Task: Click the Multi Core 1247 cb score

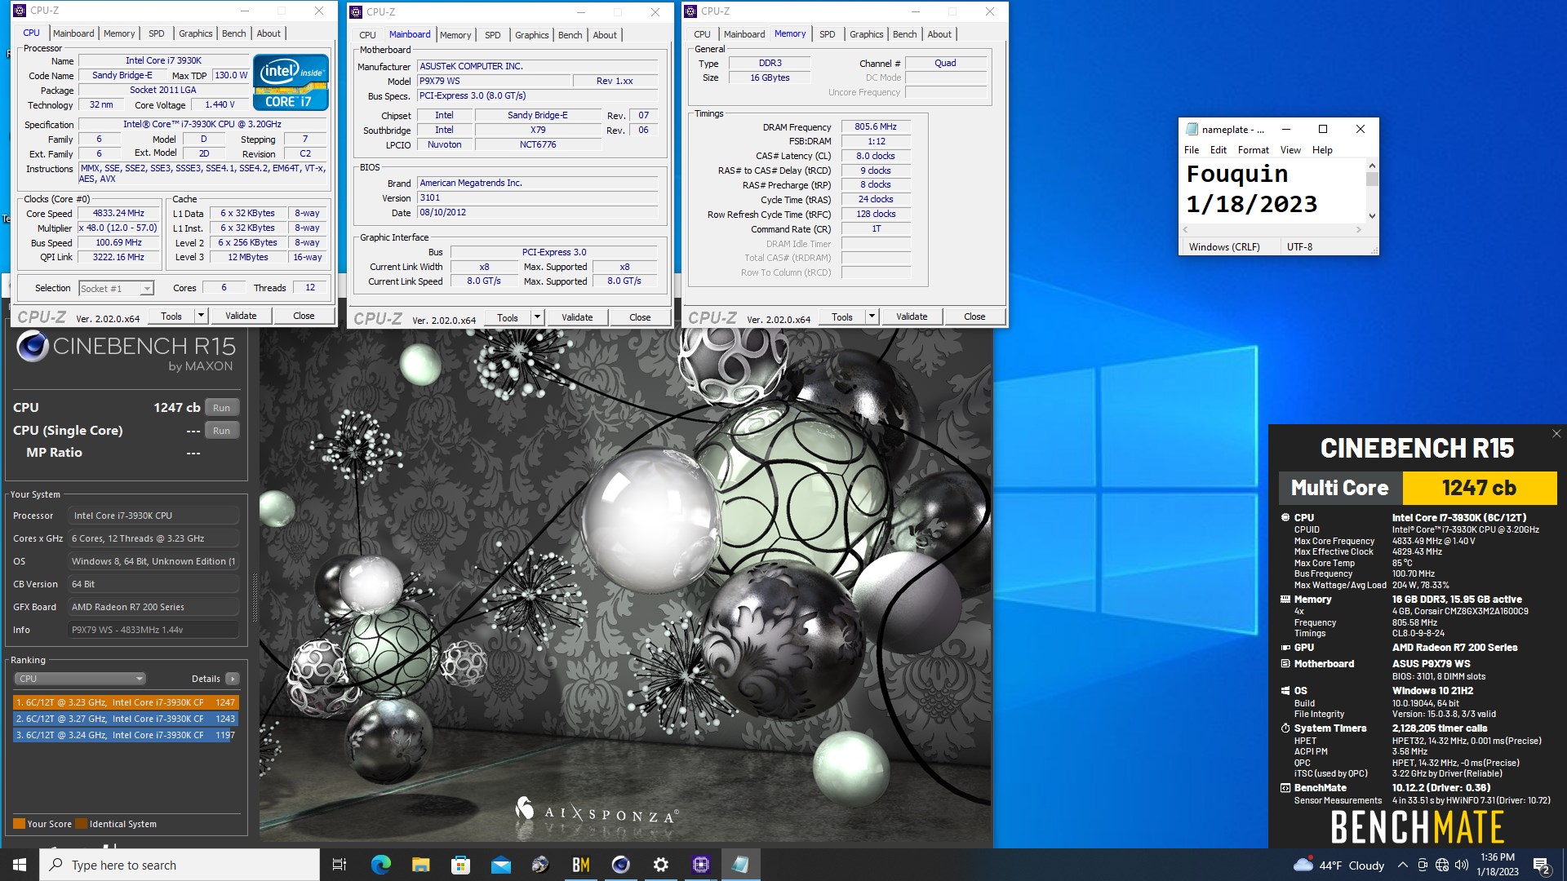Action: coord(1479,488)
